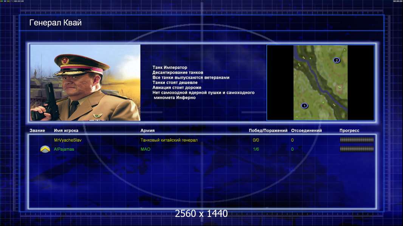Click General Kwai portrait image

point(85,82)
